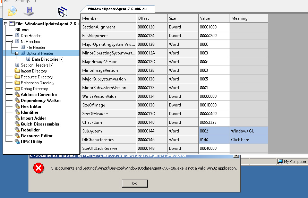
Task: Click the Quick Disassembler tool icon
Action: tap(17, 124)
